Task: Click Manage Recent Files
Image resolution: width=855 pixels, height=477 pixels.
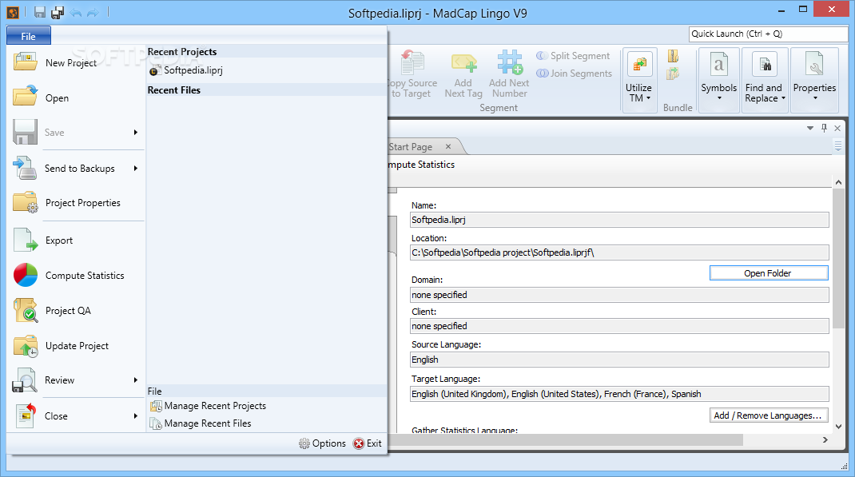Action: click(201, 423)
